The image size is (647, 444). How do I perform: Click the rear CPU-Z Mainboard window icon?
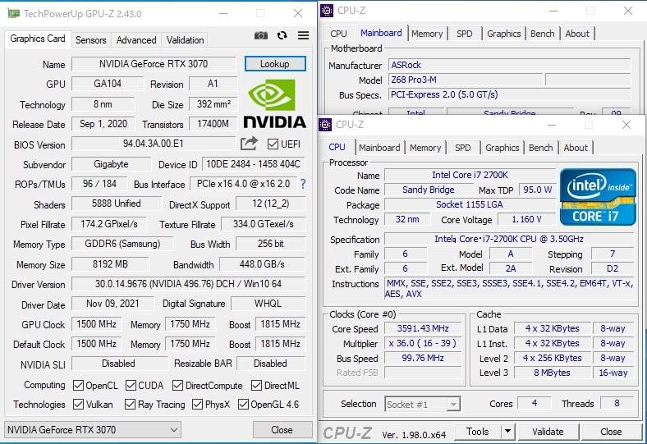[327, 11]
